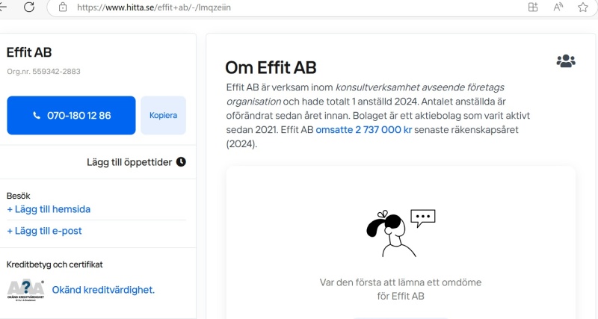Add page to favorites star icon

(583, 7)
